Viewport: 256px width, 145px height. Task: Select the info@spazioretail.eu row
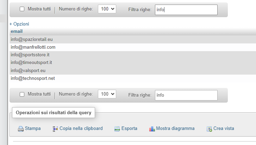click(x=32, y=40)
